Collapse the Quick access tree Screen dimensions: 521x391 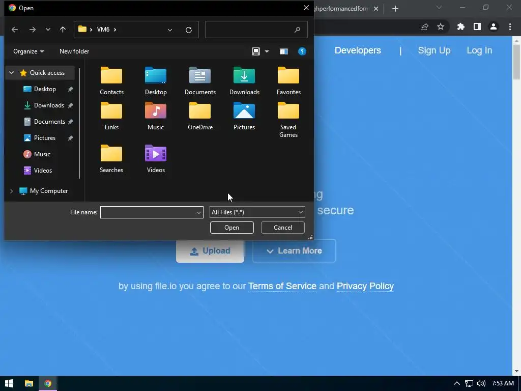point(11,72)
